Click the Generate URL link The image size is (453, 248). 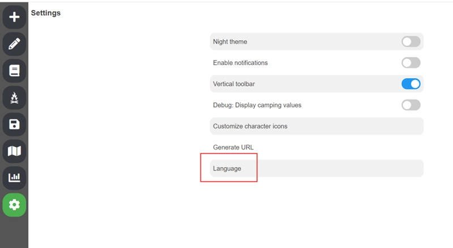(x=233, y=147)
